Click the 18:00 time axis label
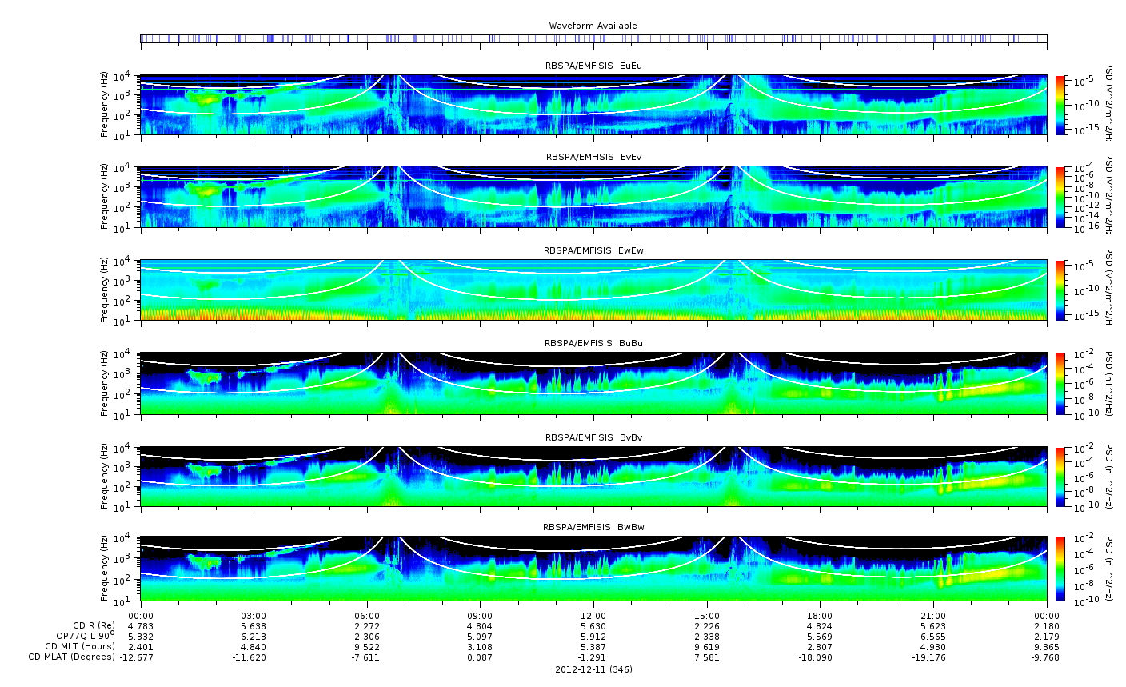Image resolution: width=1126 pixels, height=687 pixels. (820, 615)
